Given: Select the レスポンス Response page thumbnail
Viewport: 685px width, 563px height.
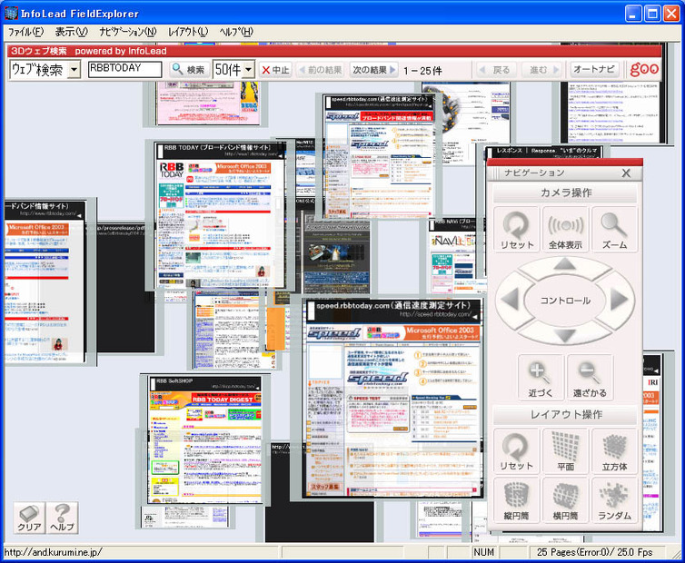Looking at the screenshot, I should click(x=546, y=152).
